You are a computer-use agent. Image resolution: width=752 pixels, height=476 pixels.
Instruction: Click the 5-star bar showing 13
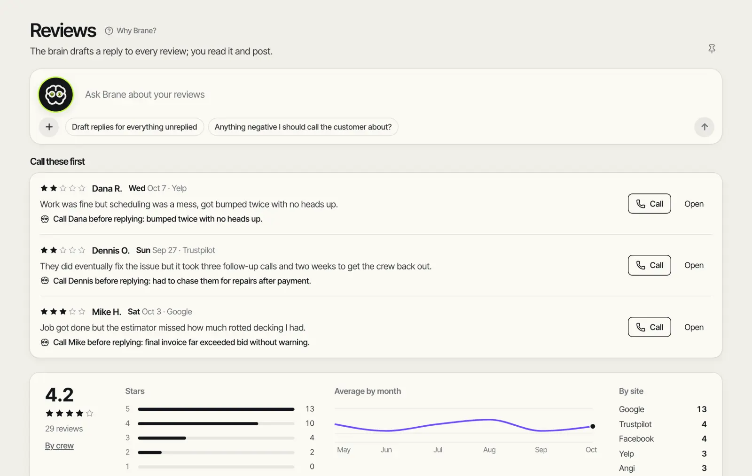[x=216, y=409]
